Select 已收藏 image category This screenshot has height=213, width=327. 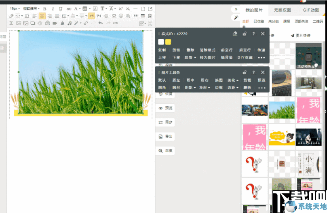[259, 21]
